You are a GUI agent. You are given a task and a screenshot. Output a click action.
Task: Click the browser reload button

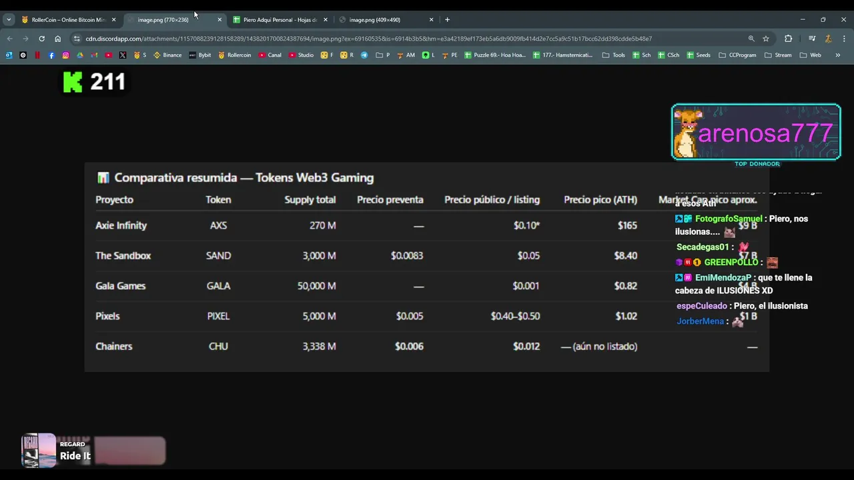click(x=41, y=39)
